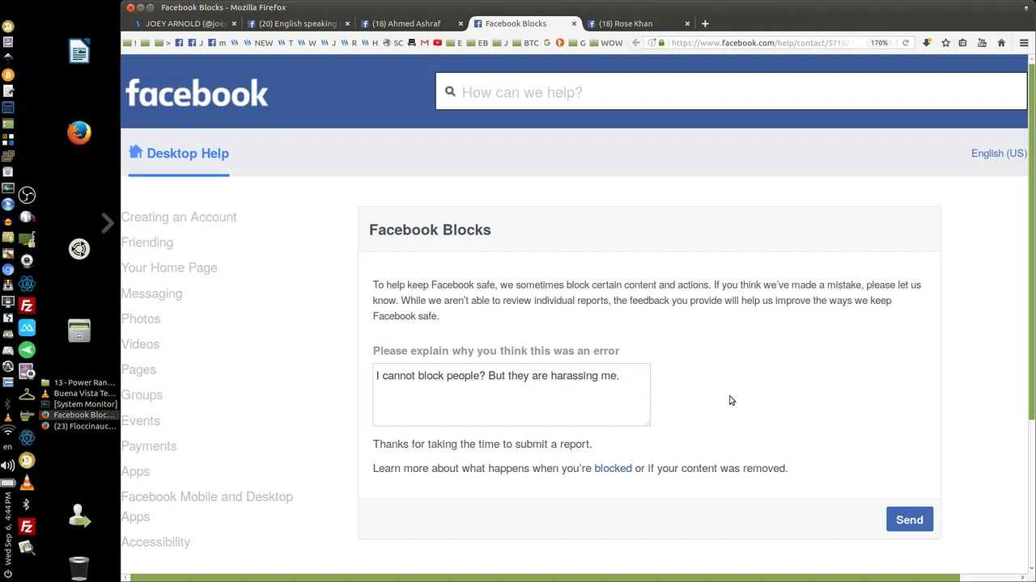Image resolution: width=1036 pixels, height=582 pixels.
Task: Open 'Your Home Page' help topic
Action: (169, 268)
